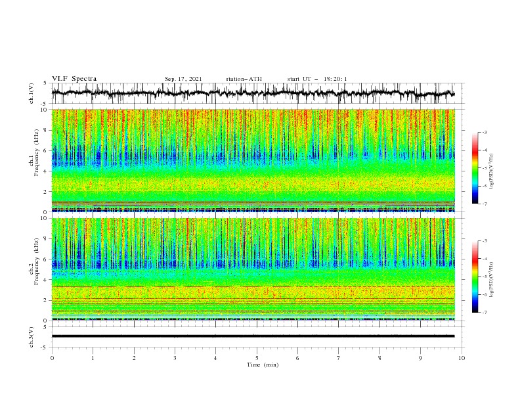The image size is (520, 402).
Task: Click the "VLF Spectra" plot title
Action: click(x=74, y=79)
